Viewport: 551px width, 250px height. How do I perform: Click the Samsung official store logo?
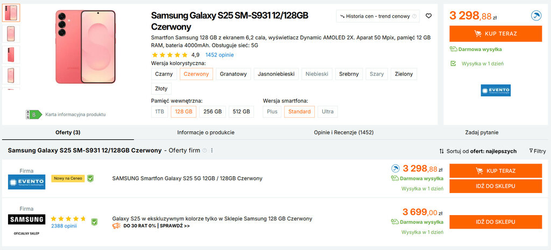(x=27, y=219)
